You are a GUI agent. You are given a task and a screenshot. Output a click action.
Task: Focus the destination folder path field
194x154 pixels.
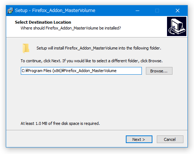click(81, 71)
